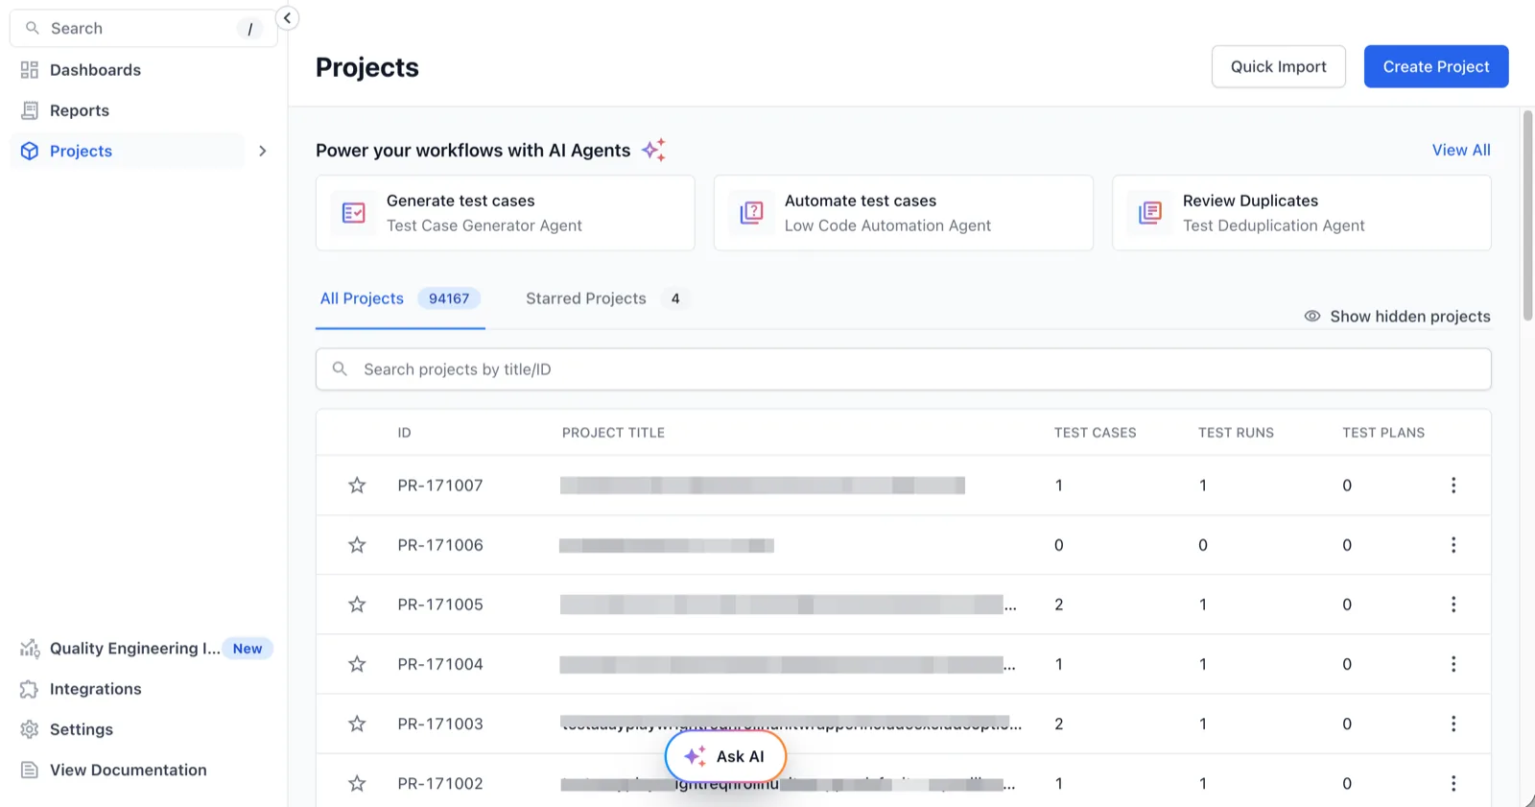Toggle Show hidden projects
Image resolution: width=1535 pixels, height=807 pixels.
tap(1397, 316)
